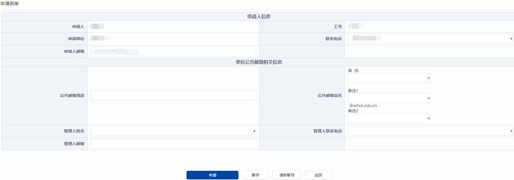Click into the 管理人邮箱 field

click(173, 144)
